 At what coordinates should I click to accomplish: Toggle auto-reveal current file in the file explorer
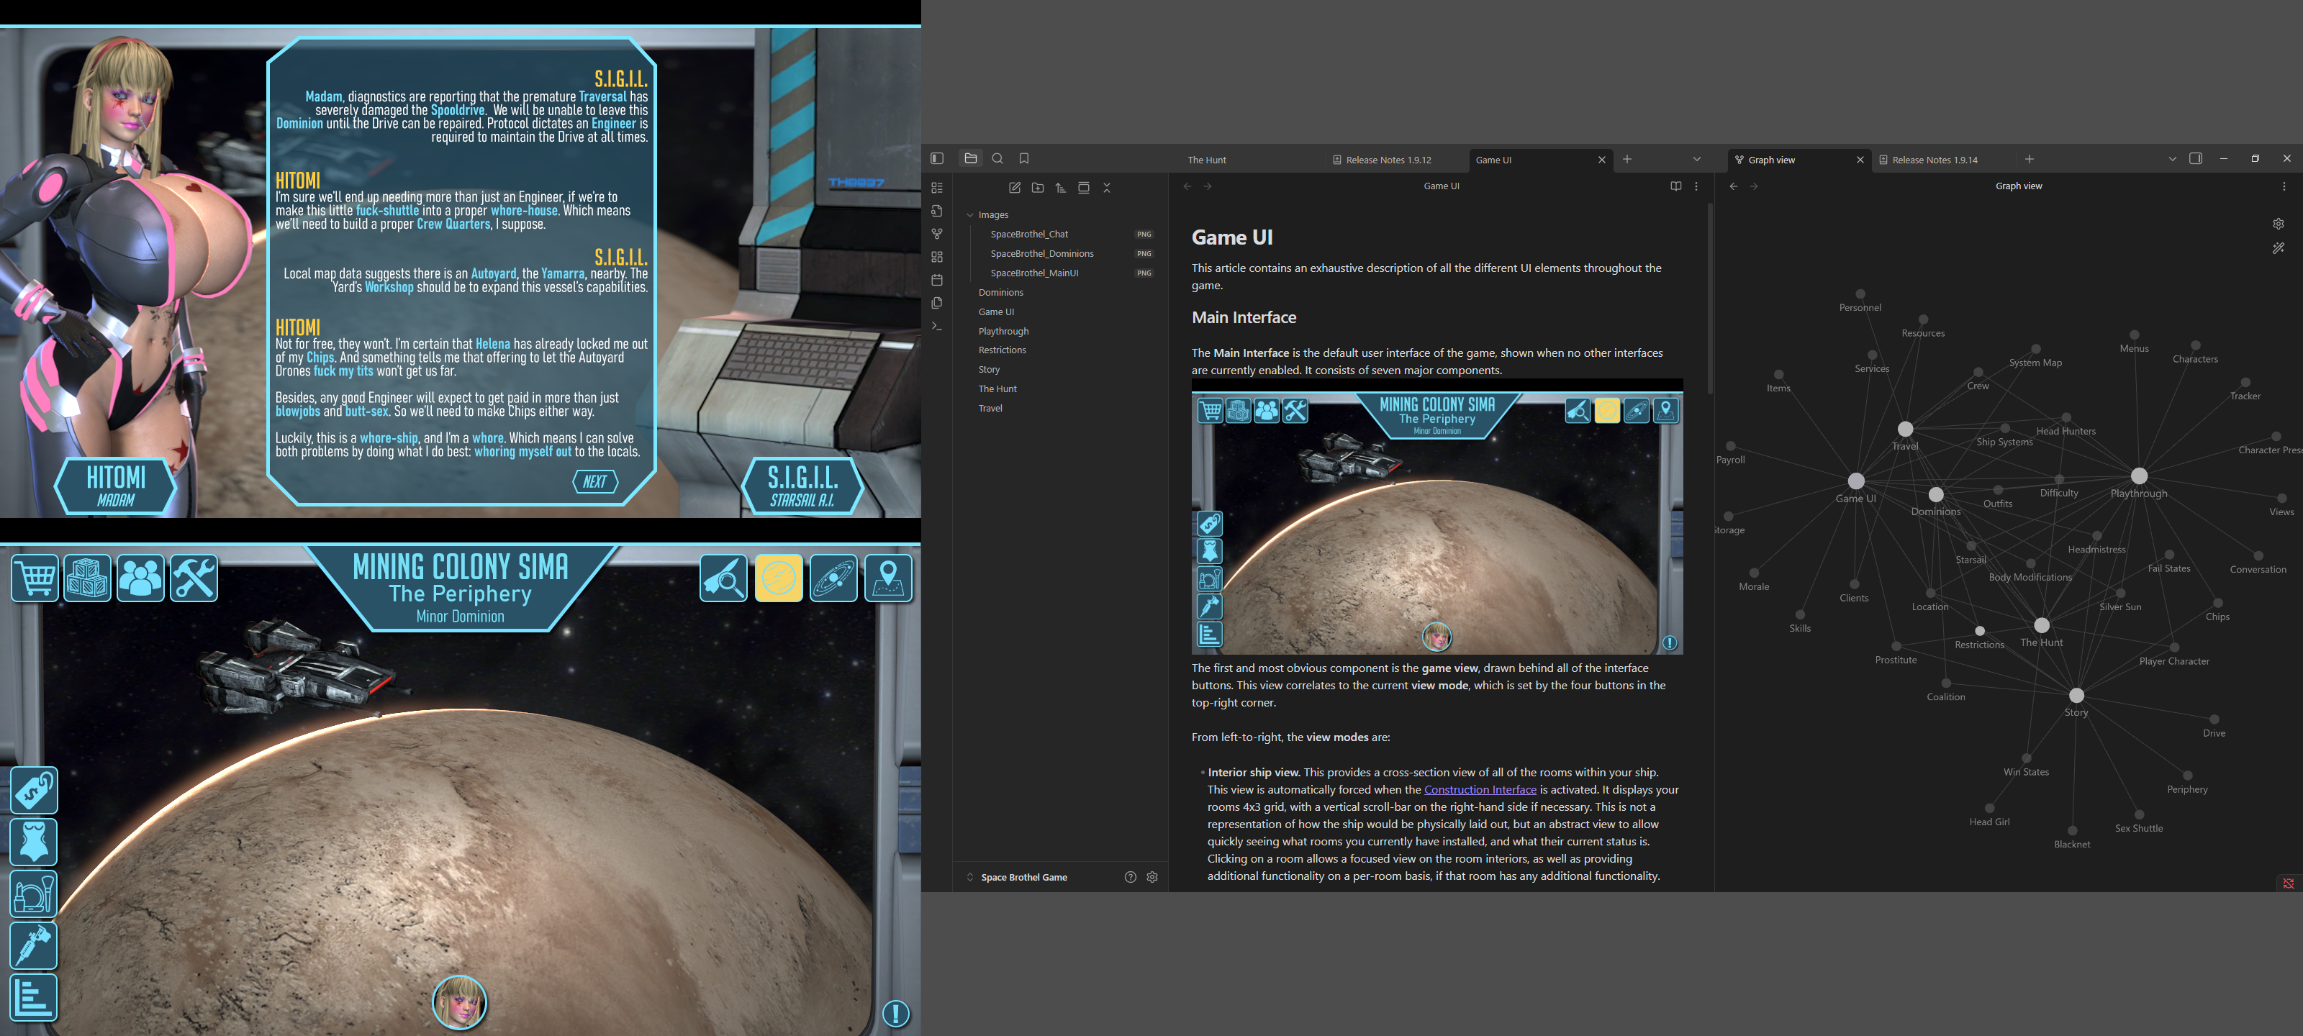1084,188
